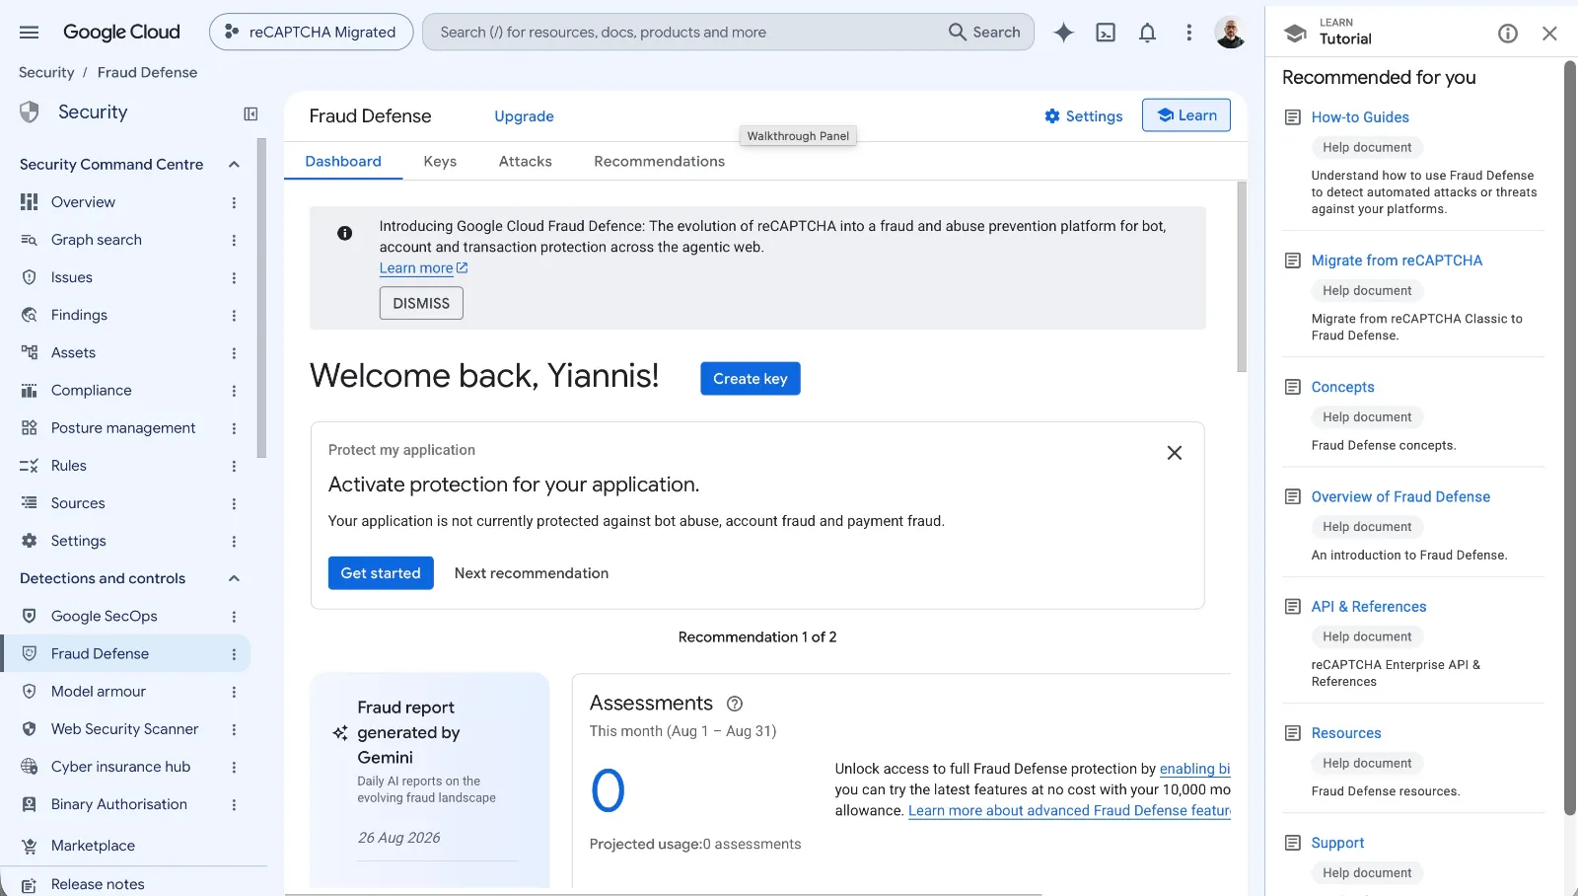Open Google SecOps icon
Screen dimensions: 1578x896
click(x=30, y=616)
